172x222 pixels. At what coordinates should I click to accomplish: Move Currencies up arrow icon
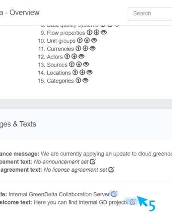pos(78,49)
